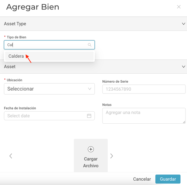Close the Agregar Bien dialog

click(179, 7)
